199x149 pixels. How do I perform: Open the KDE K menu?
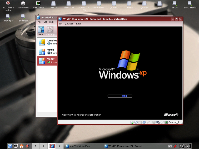pyautogui.click(x=10, y=146)
